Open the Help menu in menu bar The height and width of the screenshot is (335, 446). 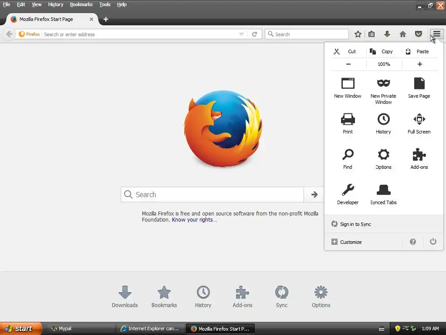pyautogui.click(x=122, y=4)
